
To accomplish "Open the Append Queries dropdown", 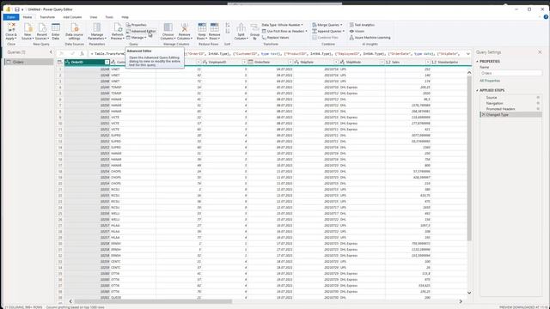I will (328, 31).
